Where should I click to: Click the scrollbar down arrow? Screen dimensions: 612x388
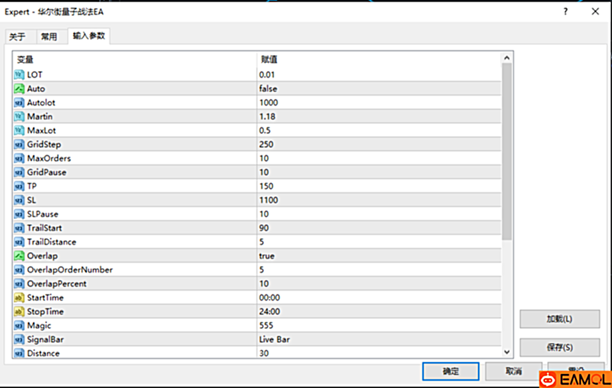507,352
